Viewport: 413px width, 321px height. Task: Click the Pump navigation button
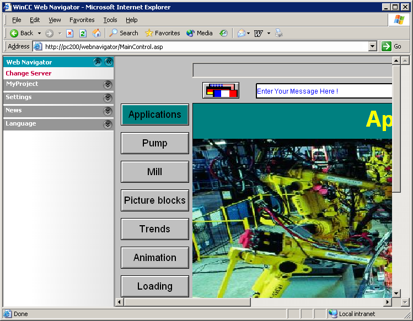(x=155, y=143)
